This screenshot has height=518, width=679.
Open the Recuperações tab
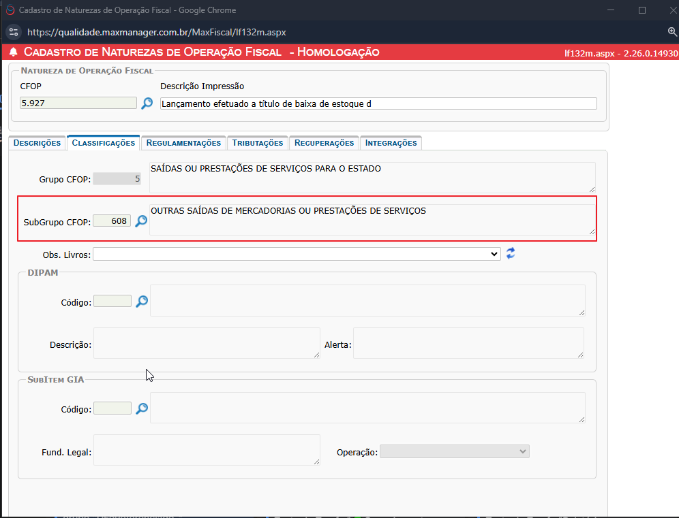coord(325,143)
